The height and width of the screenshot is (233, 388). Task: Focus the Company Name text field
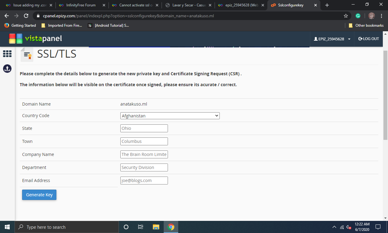tap(144, 154)
